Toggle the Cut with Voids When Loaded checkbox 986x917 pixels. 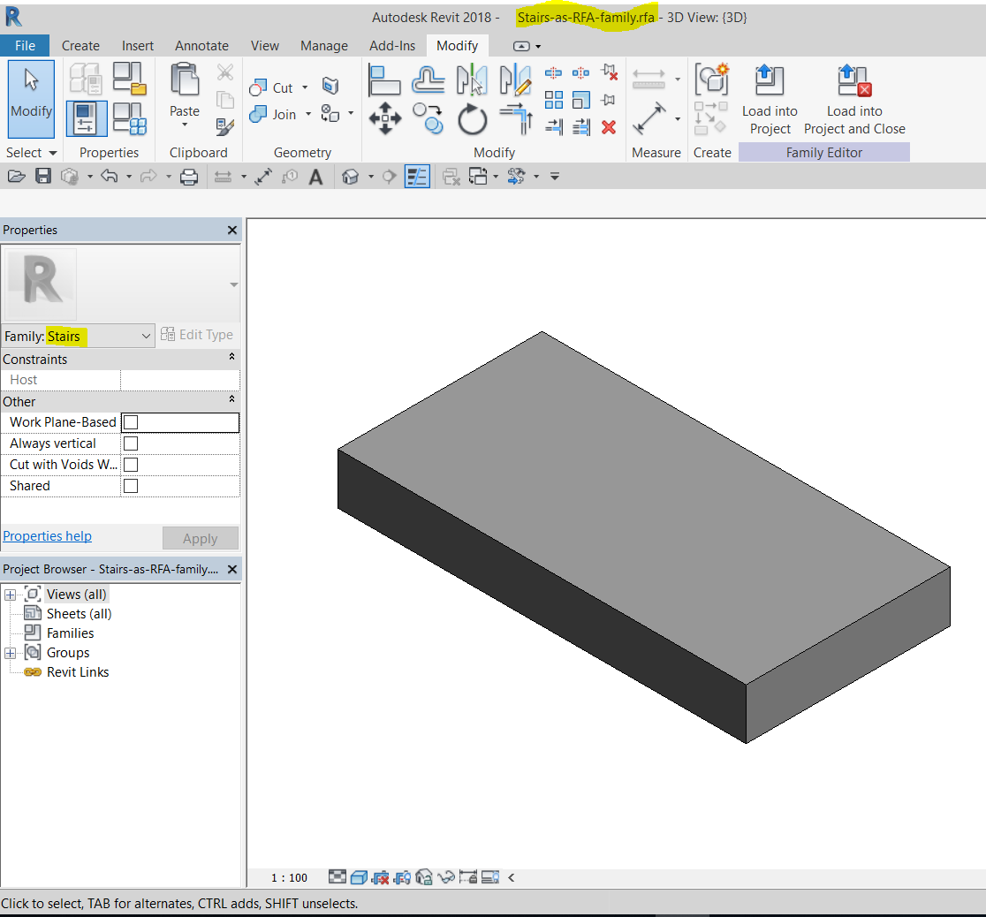[131, 465]
